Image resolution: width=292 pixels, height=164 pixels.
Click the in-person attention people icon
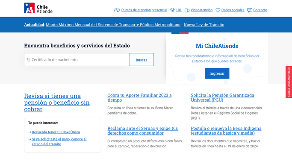[x=117, y=10]
